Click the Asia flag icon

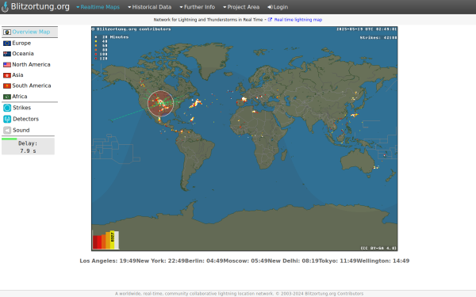pos(7,75)
